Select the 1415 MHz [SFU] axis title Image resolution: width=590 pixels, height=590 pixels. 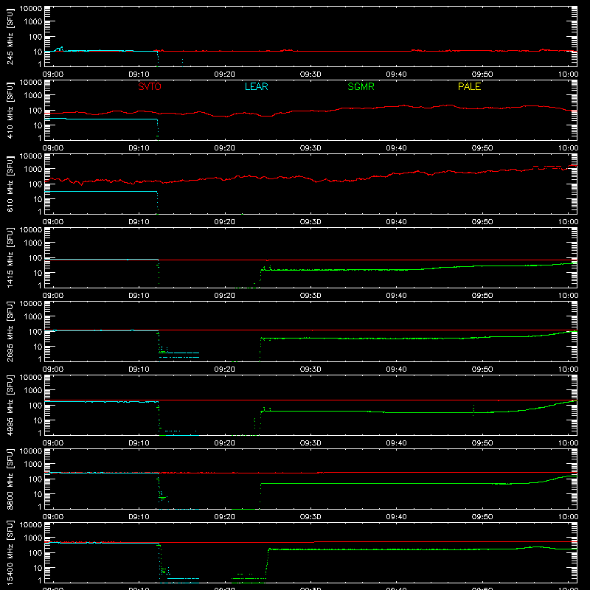pyautogui.click(x=10, y=257)
